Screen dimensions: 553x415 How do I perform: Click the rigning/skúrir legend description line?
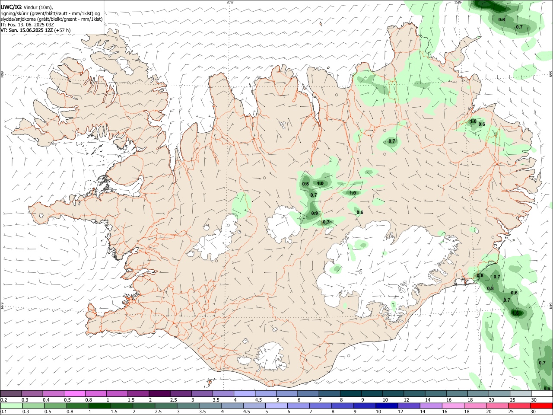click(50, 13)
